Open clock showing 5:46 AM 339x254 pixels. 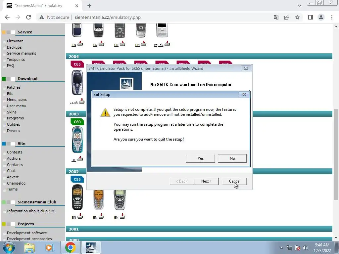click(x=322, y=248)
